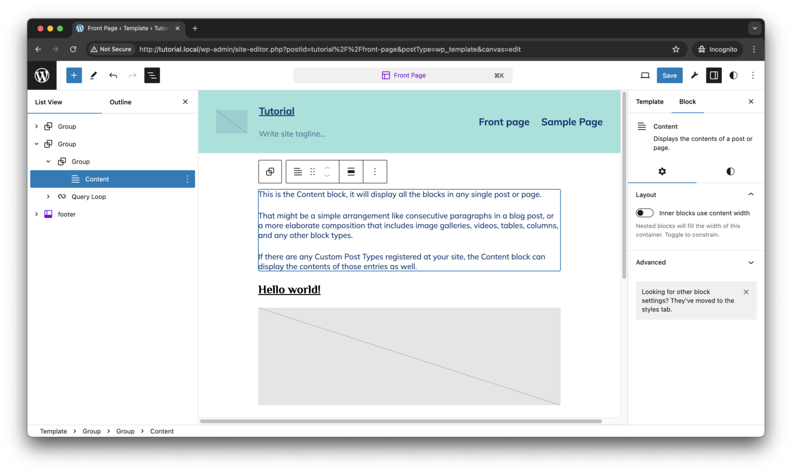
Task: Open Settings gear tab in block inspector
Action: [662, 171]
